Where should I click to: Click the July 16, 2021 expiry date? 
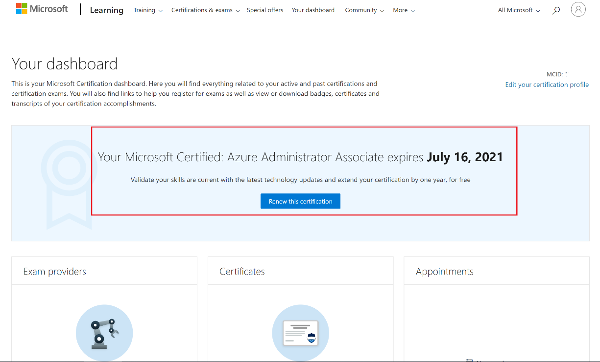(465, 157)
